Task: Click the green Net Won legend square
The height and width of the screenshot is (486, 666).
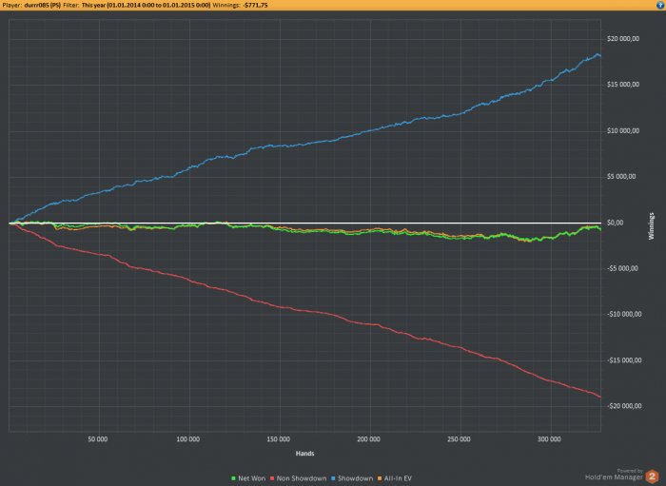Action: tap(233, 478)
